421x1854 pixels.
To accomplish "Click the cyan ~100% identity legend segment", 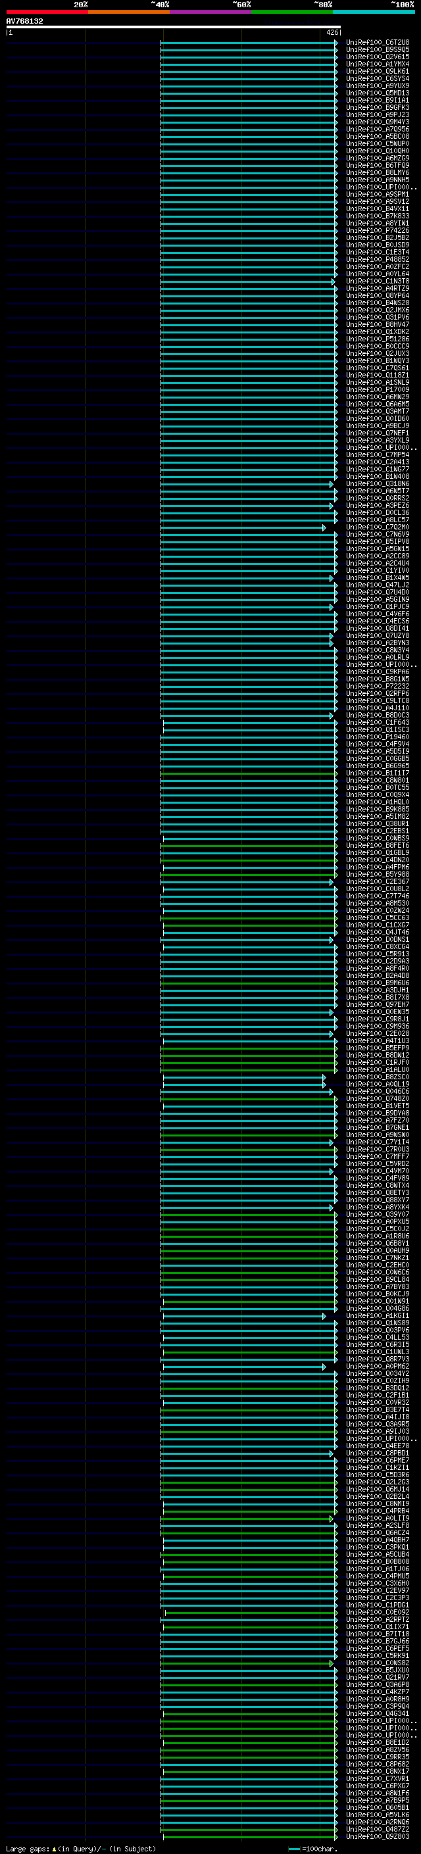I will tap(374, 12).
